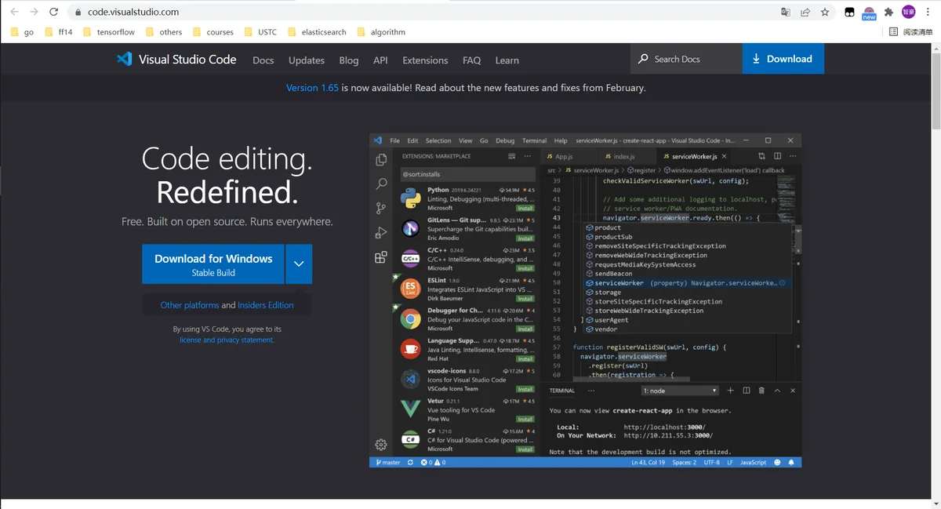Go to the Docs page
The width and height of the screenshot is (941, 509).
263,60
